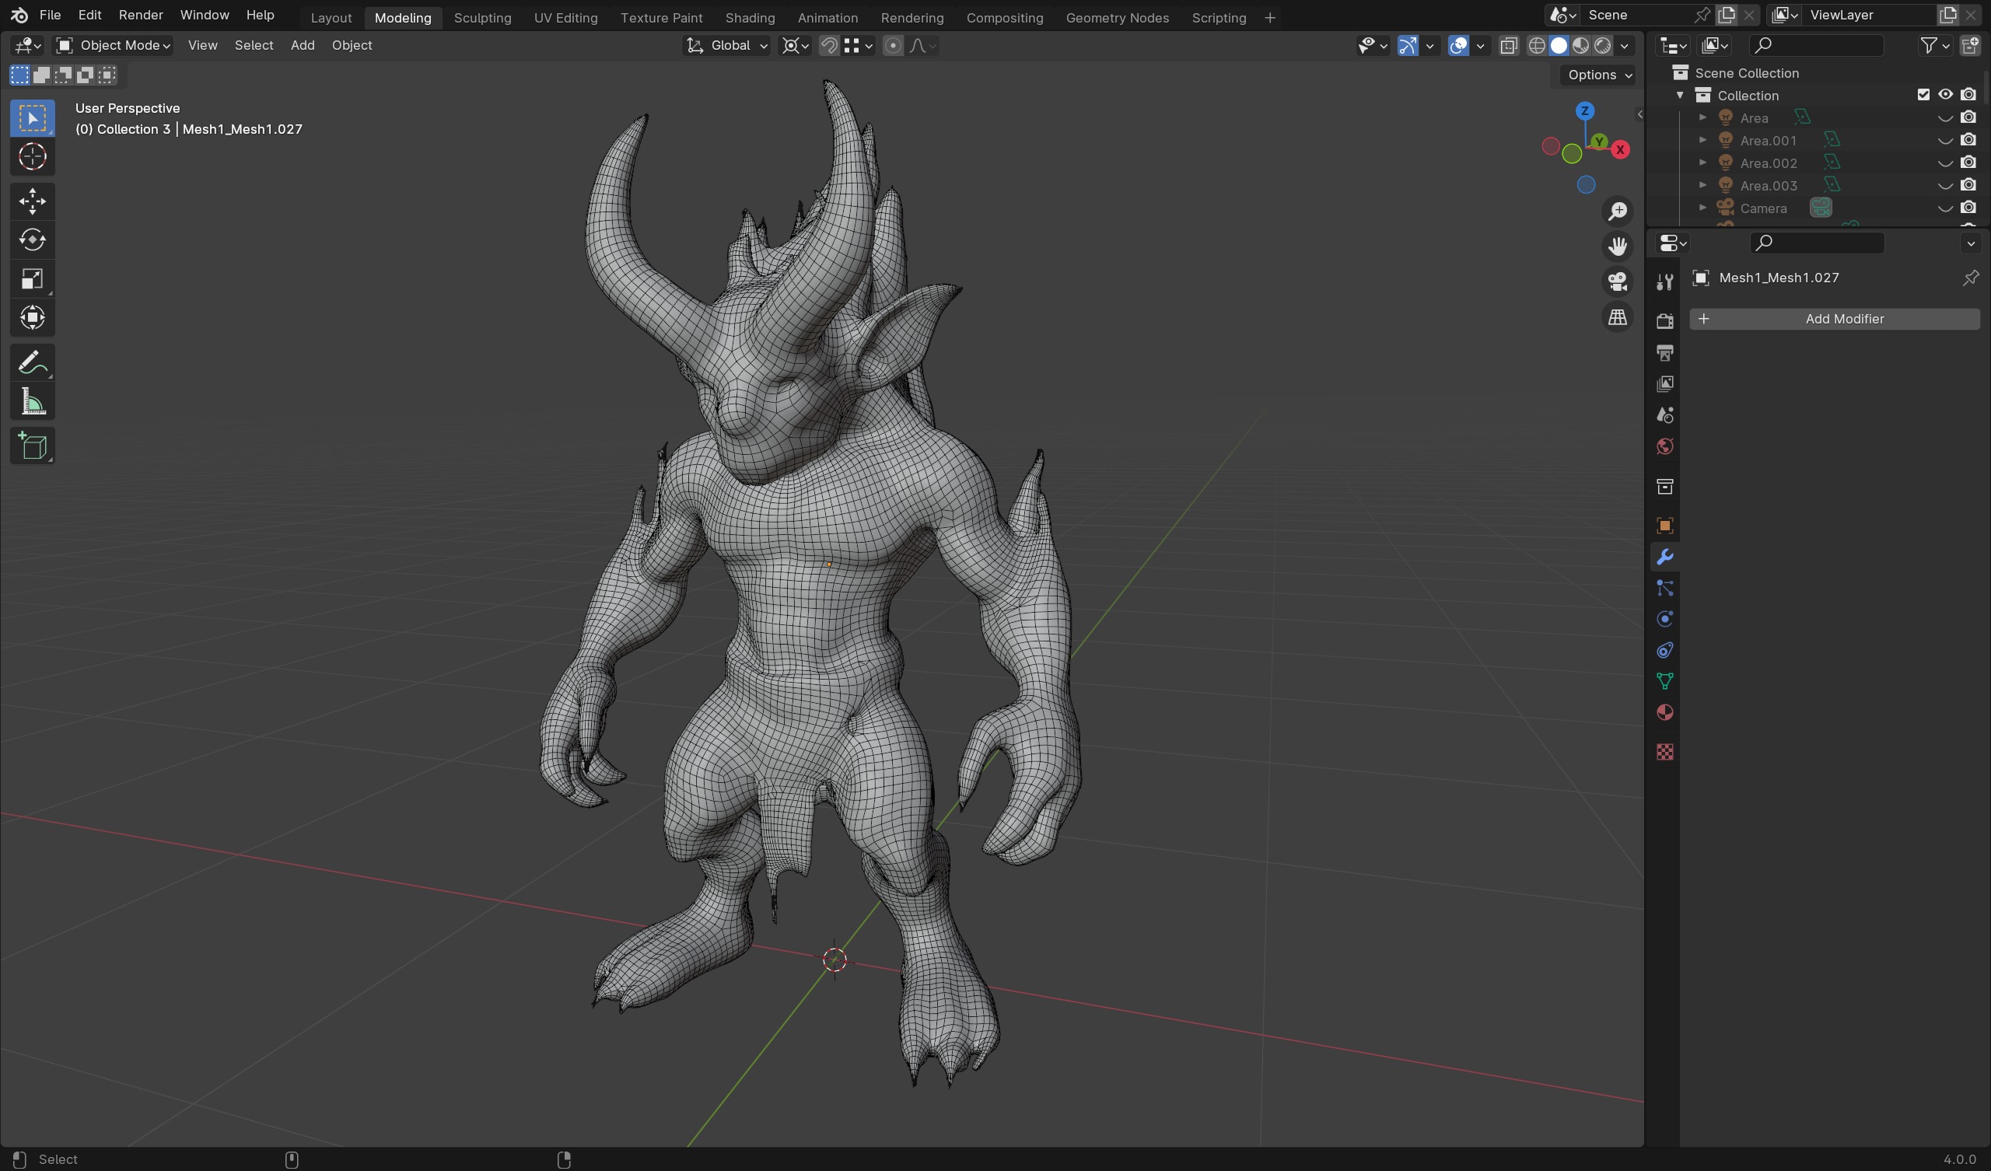This screenshot has height=1171, width=1991.
Task: Open the viewport Object menu
Action: coord(352,45)
